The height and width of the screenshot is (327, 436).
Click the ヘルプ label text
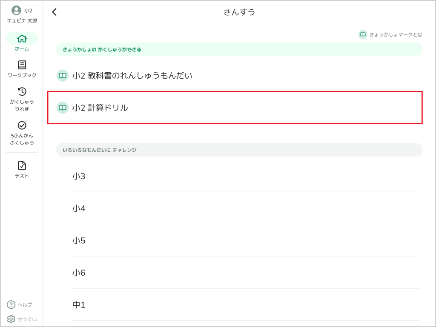(x=25, y=305)
